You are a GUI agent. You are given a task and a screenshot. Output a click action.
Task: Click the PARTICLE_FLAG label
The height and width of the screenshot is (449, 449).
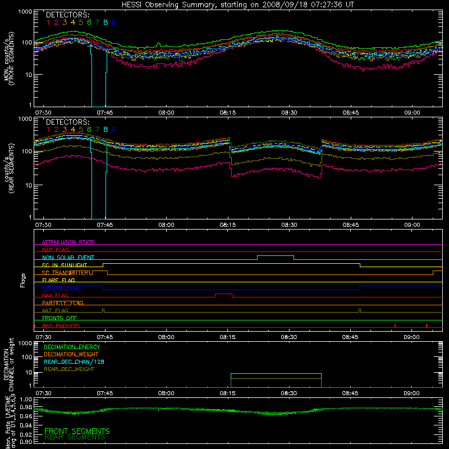point(63,303)
